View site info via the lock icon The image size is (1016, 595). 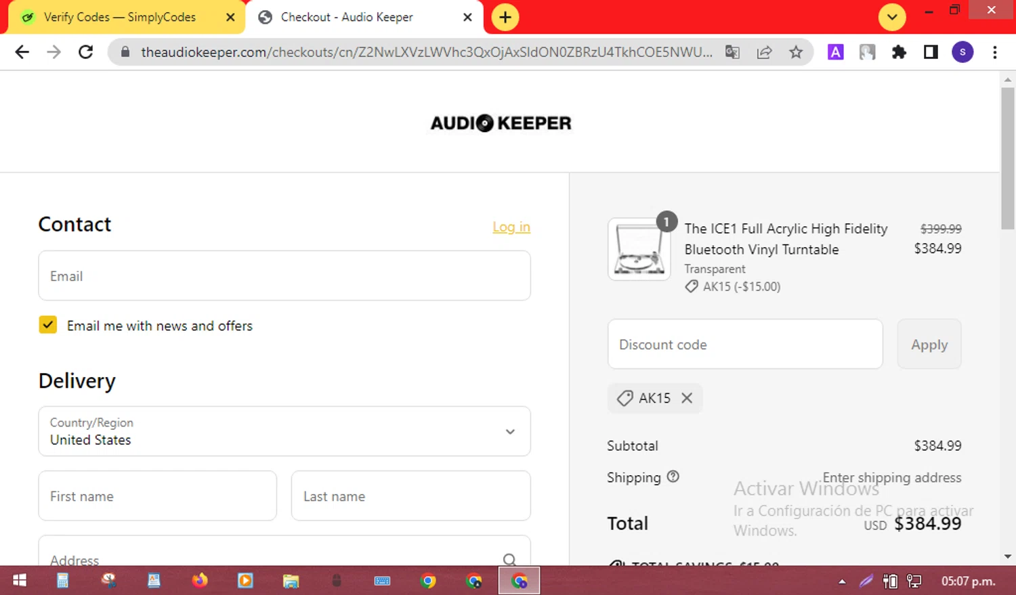point(125,52)
